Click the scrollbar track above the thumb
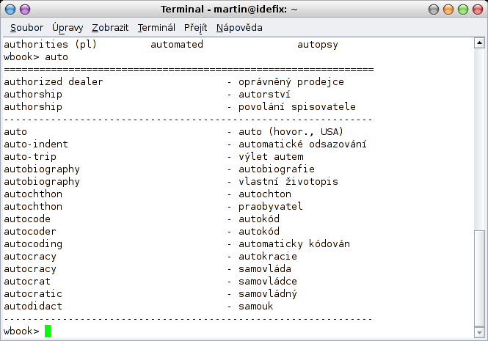488x341 pixels. (479, 139)
